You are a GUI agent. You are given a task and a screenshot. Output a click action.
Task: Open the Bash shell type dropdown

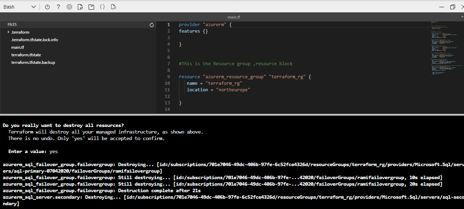pyautogui.click(x=19, y=7)
